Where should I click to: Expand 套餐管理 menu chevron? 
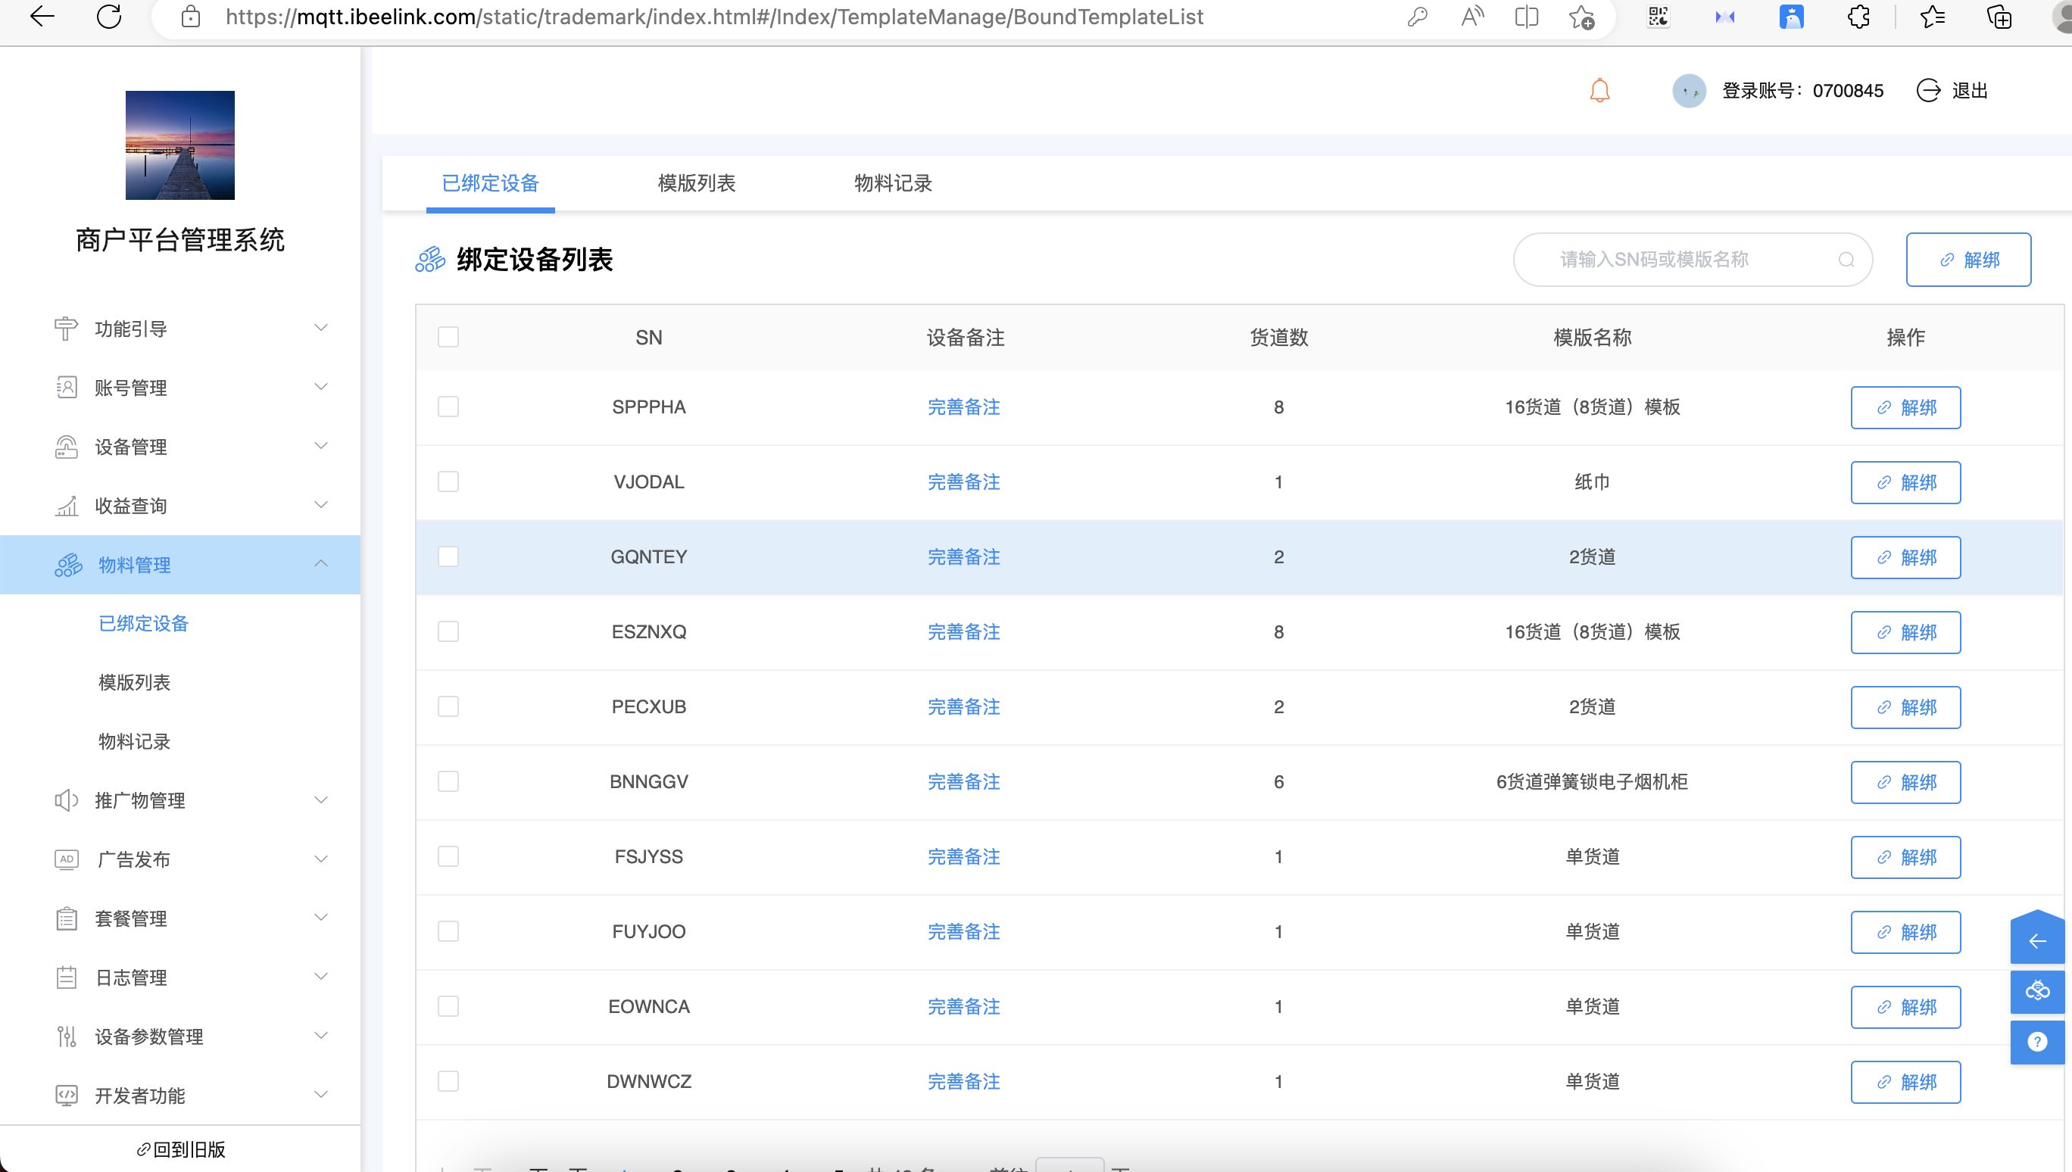tap(320, 917)
